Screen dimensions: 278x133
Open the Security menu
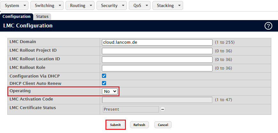[112, 5]
